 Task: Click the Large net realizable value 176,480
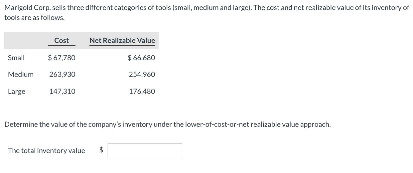[x=142, y=91]
